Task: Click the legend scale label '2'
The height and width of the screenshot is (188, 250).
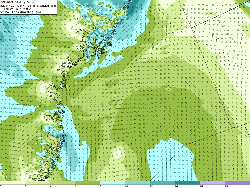Action: (x=26, y=186)
